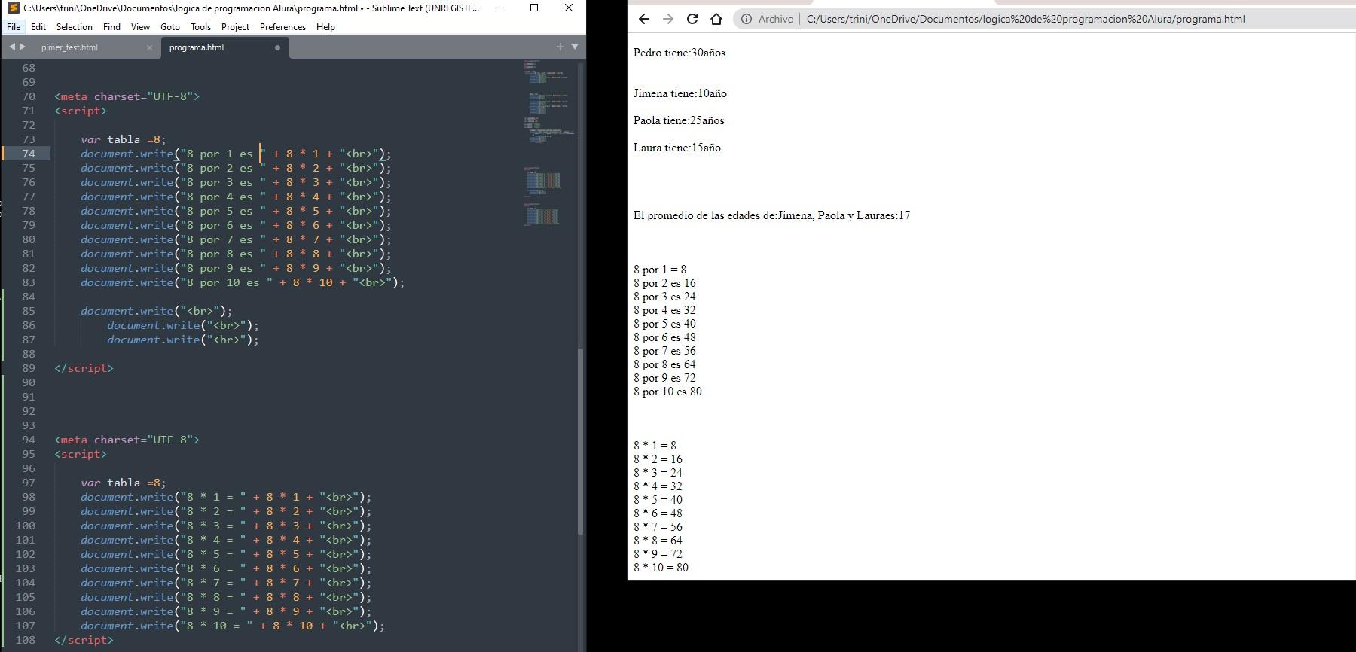The width and height of the screenshot is (1356, 652).
Task: Open the Tools menu
Action: pyautogui.click(x=200, y=26)
